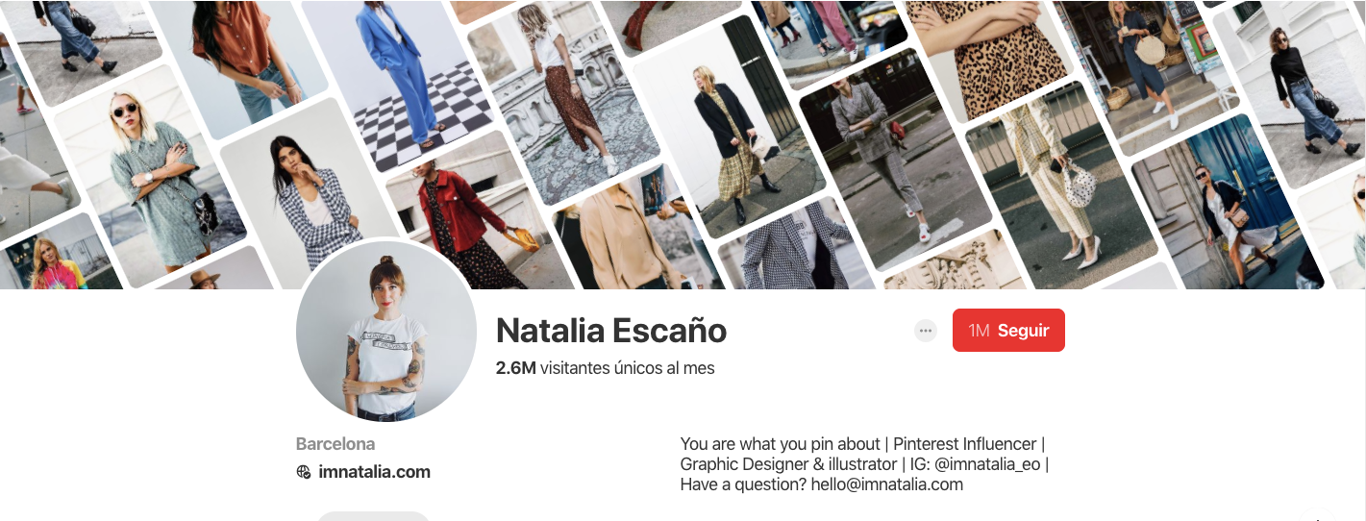
Task: Open Natalia Escaño's round profile photo
Action: [386, 331]
